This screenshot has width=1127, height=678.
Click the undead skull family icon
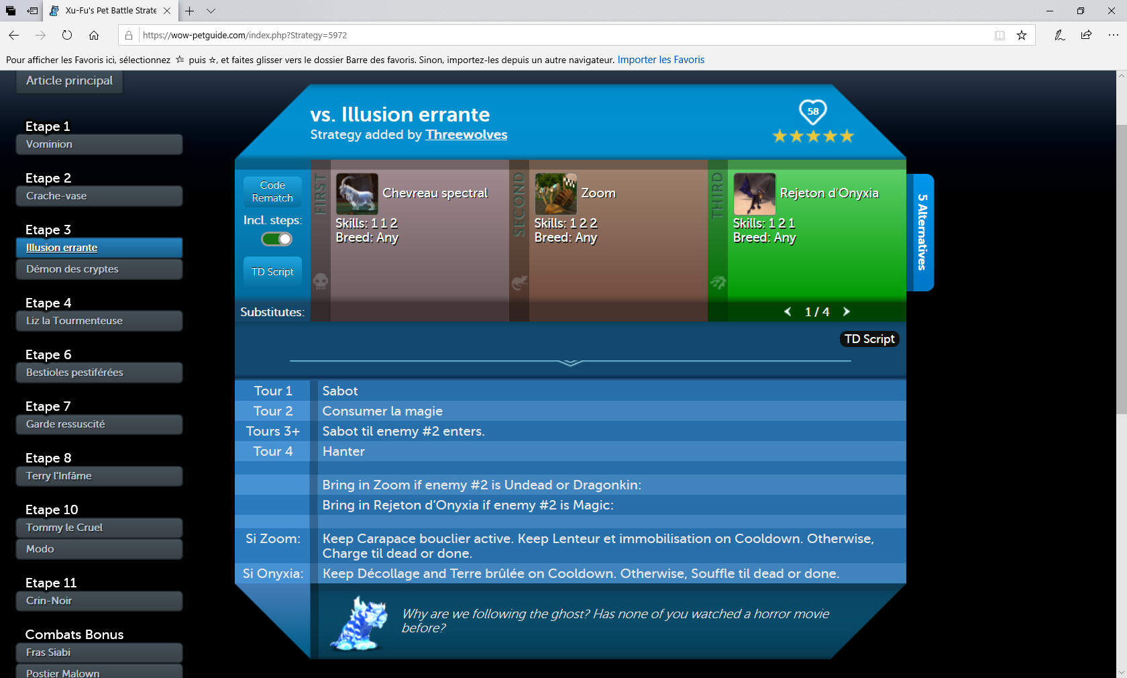pos(321,281)
